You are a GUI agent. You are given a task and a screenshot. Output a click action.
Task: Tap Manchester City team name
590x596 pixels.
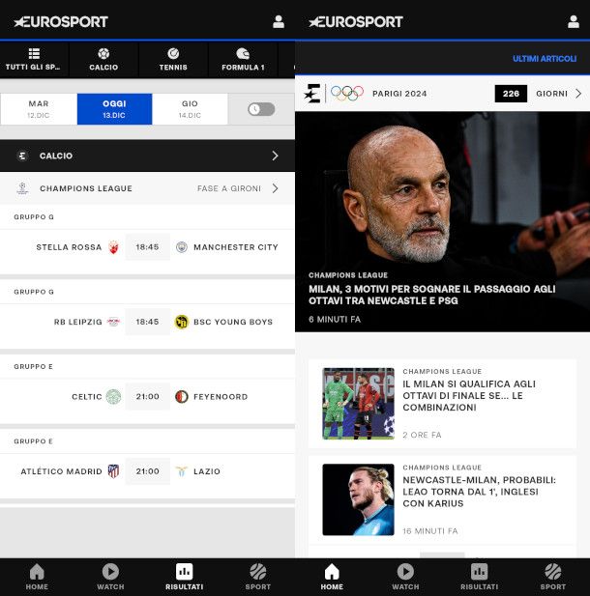coord(236,247)
